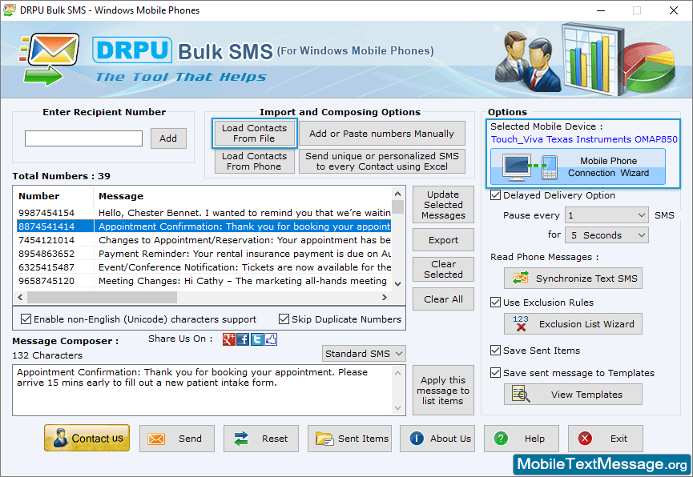Viewport: 693px width, 477px height.
Task: Click the Reset arrows icon
Action: click(x=241, y=439)
